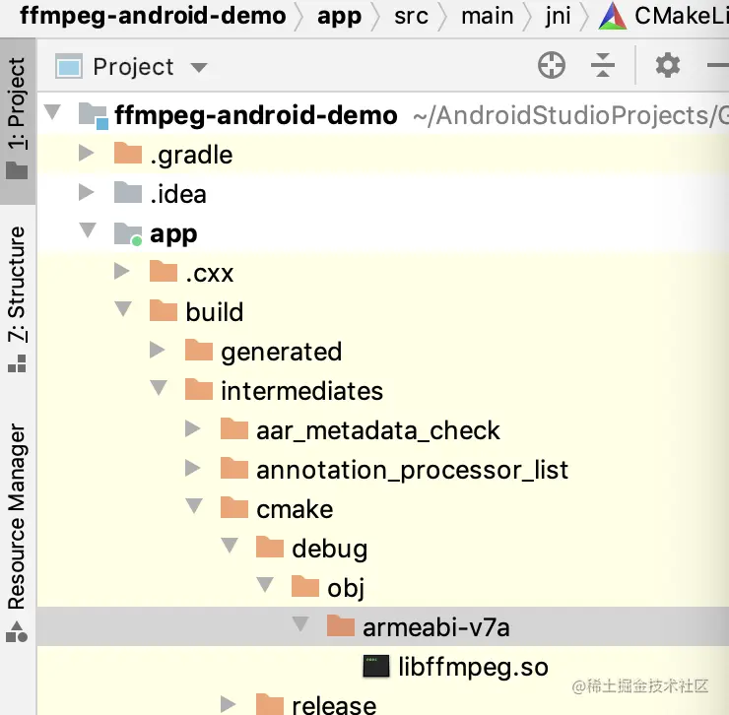Viewport: 729px width, 715px height.
Task: Click the collapse all icon in Project toolbar
Action: click(603, 66)
